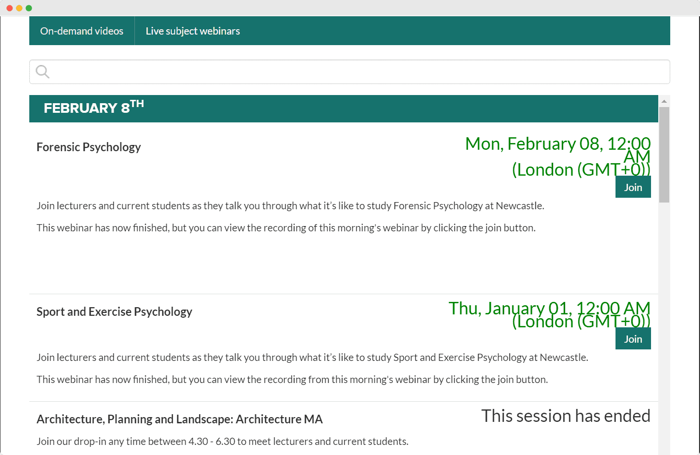700x455 pixels.
Task: Click the February 8th section header
Action: point(93,108)
